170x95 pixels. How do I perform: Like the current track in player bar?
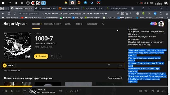(61, 91)
